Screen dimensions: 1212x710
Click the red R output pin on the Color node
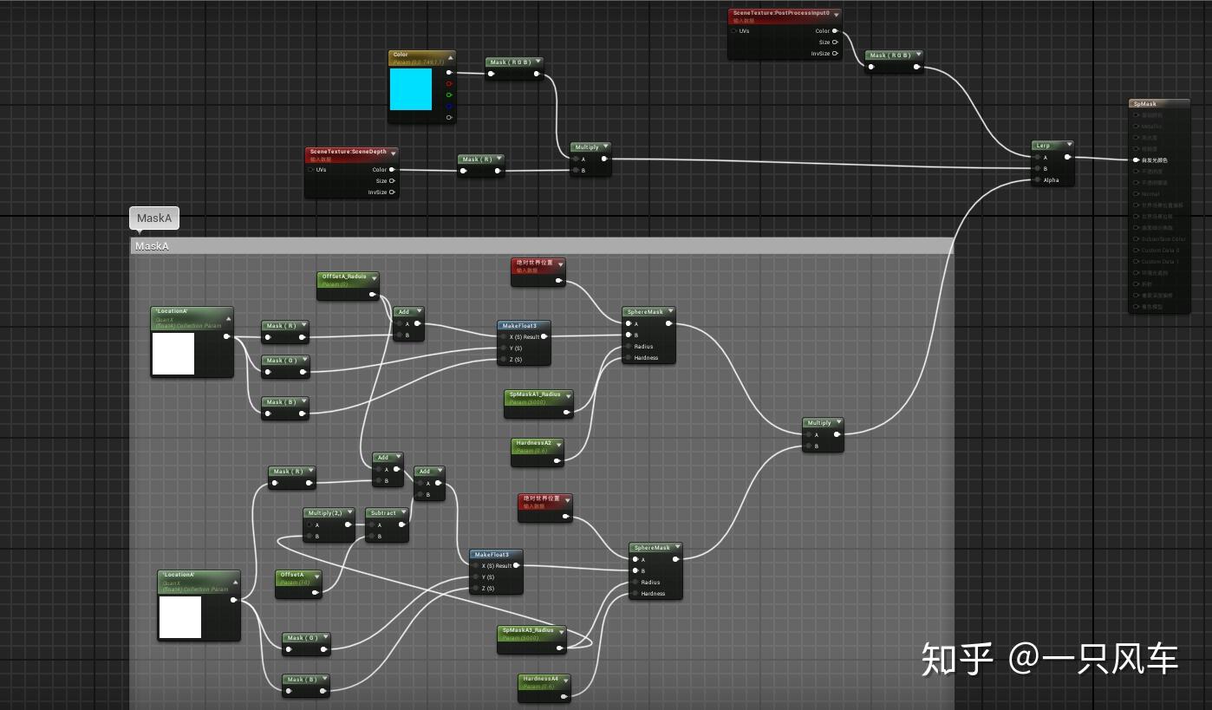pyautogui.click(x=448, y=84)
